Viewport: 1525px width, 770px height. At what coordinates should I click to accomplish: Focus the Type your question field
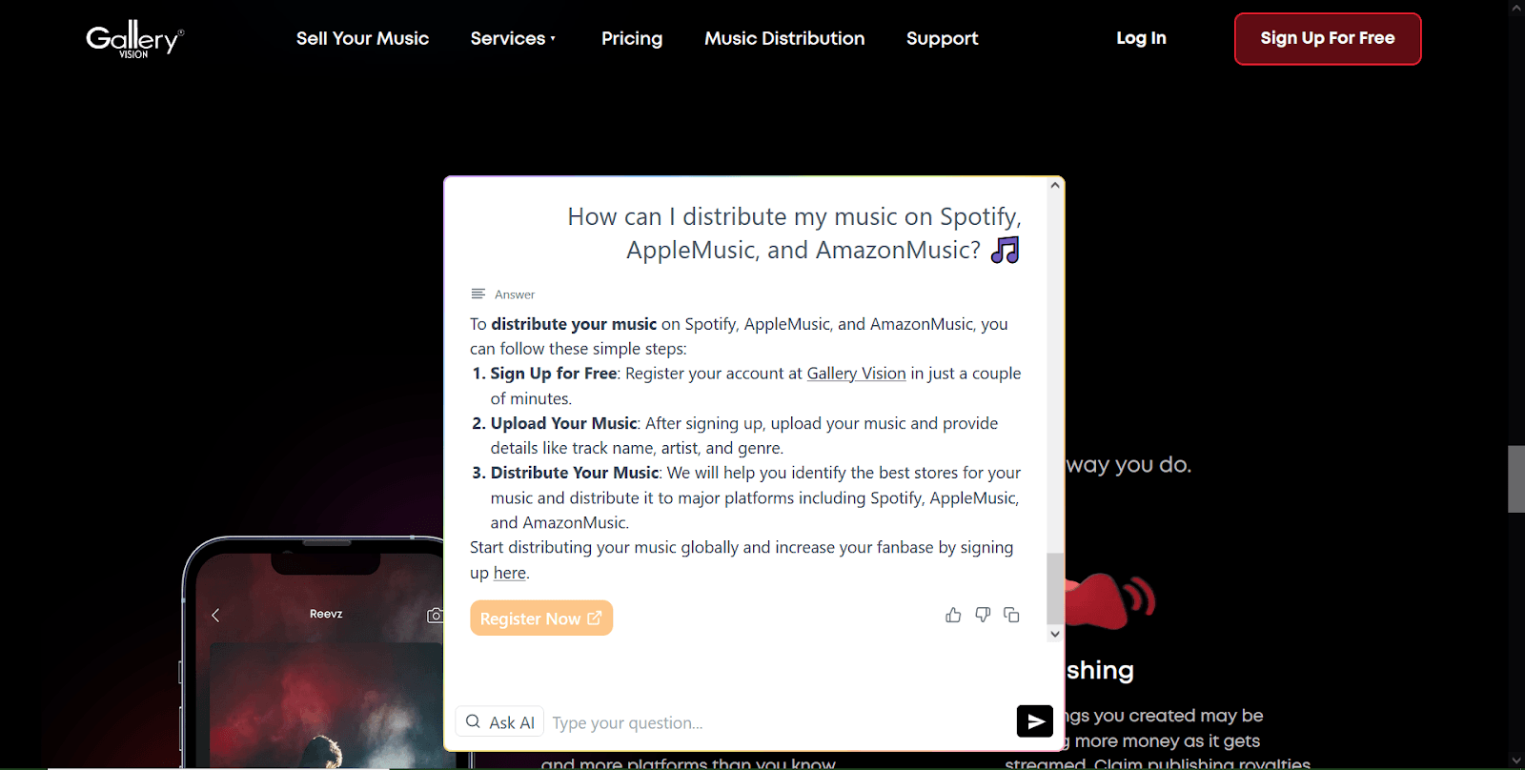tap(780, 722)
